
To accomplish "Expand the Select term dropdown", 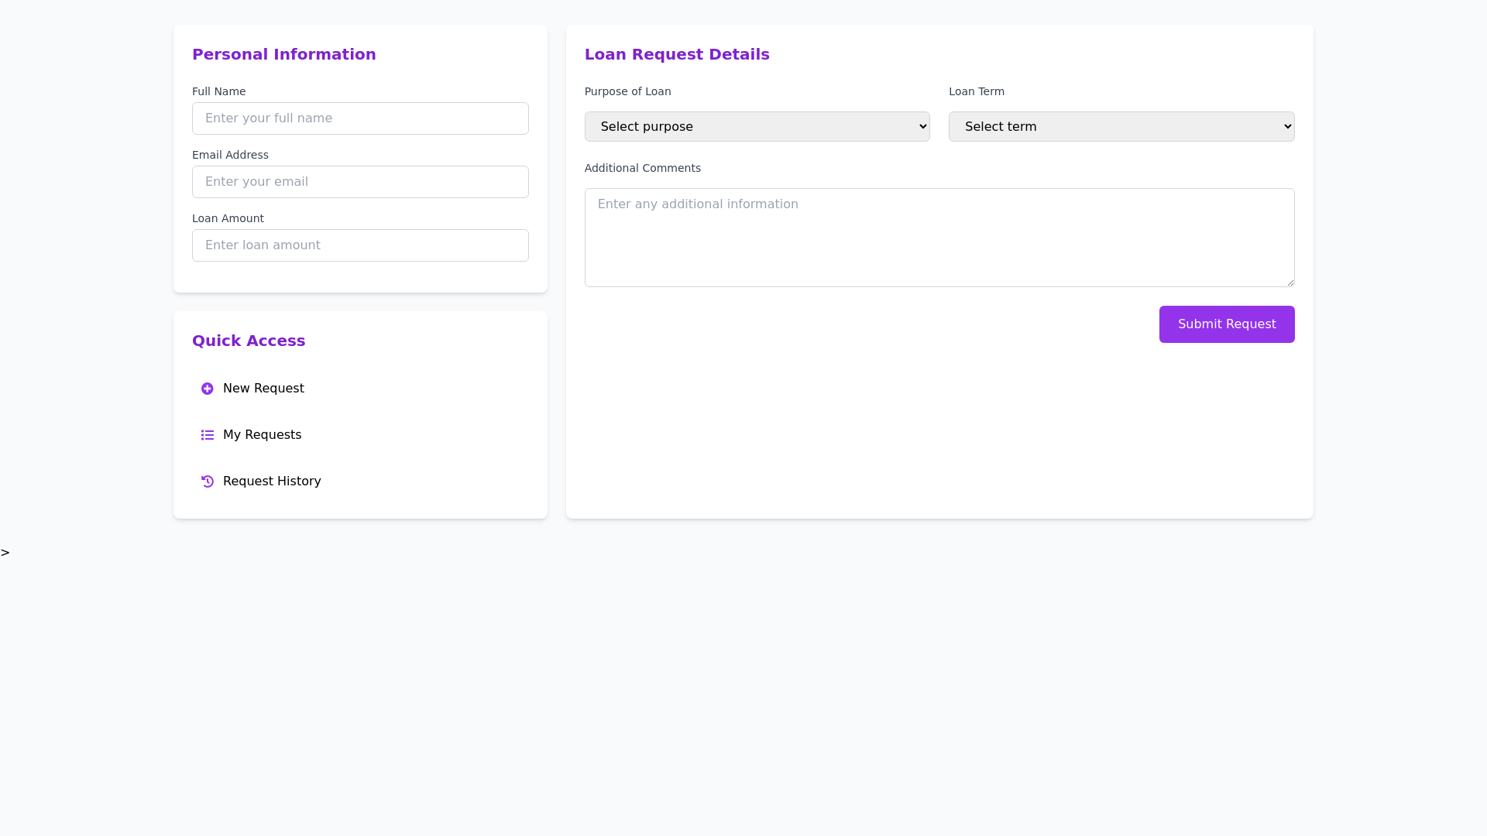I will point(1121,126).
